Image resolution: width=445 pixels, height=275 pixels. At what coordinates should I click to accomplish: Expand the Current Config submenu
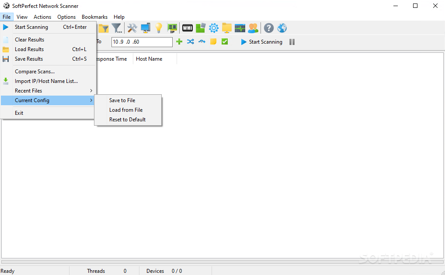coord(48,100)
